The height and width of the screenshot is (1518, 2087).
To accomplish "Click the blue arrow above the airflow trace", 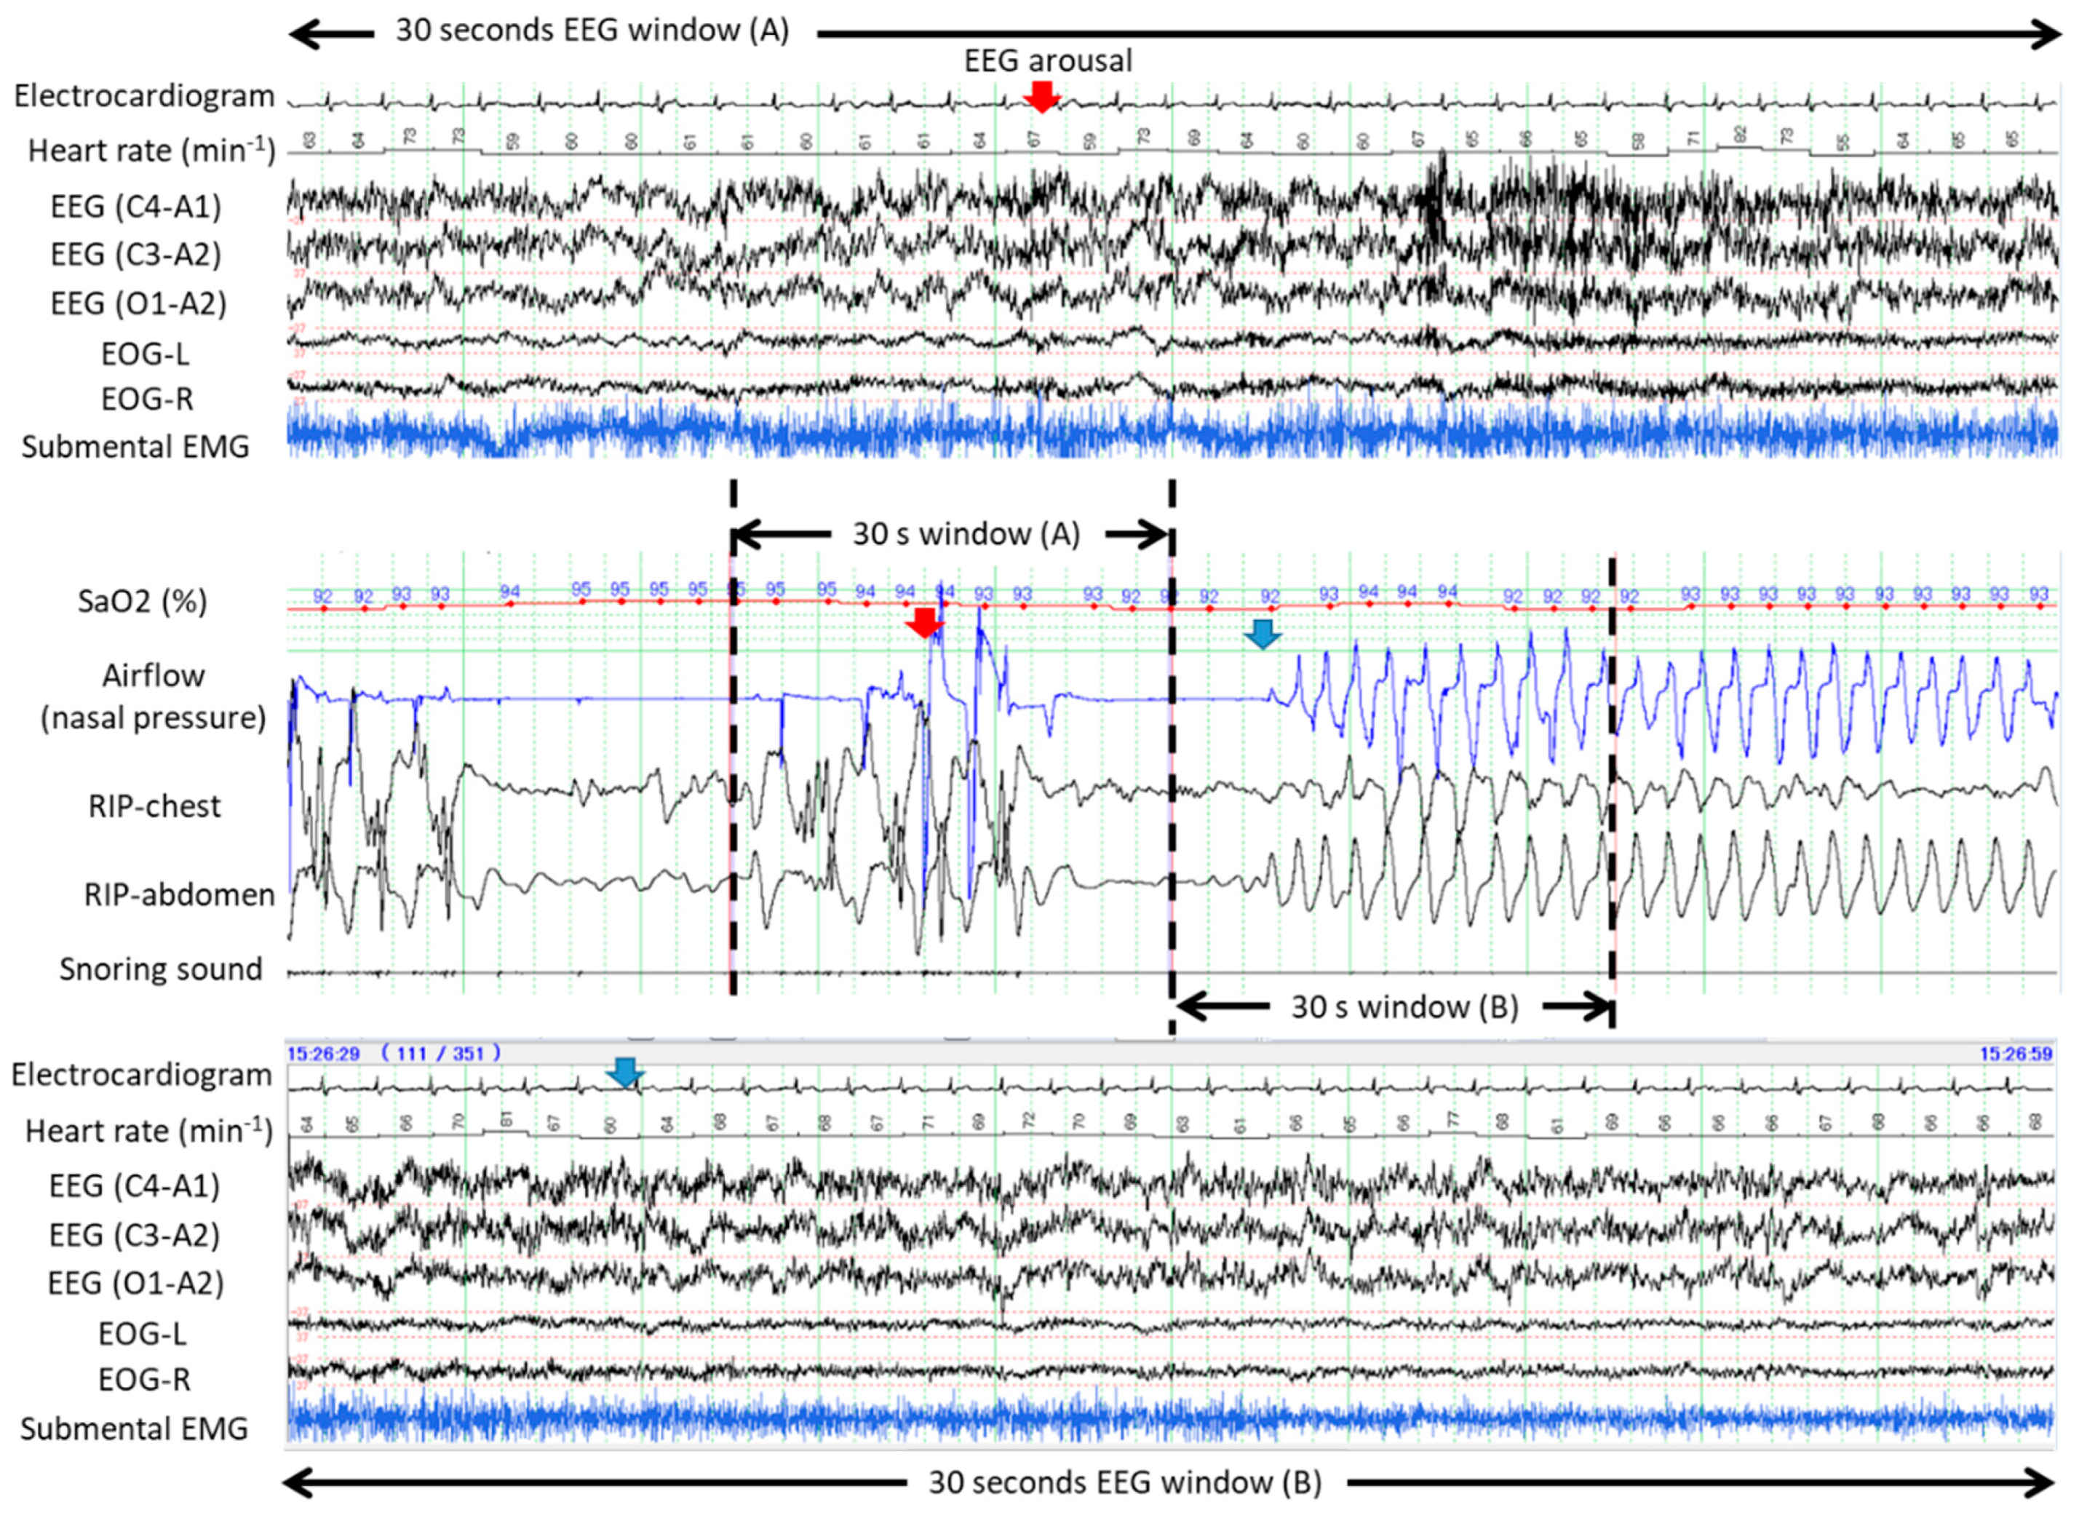I will tap(1263, 634).
